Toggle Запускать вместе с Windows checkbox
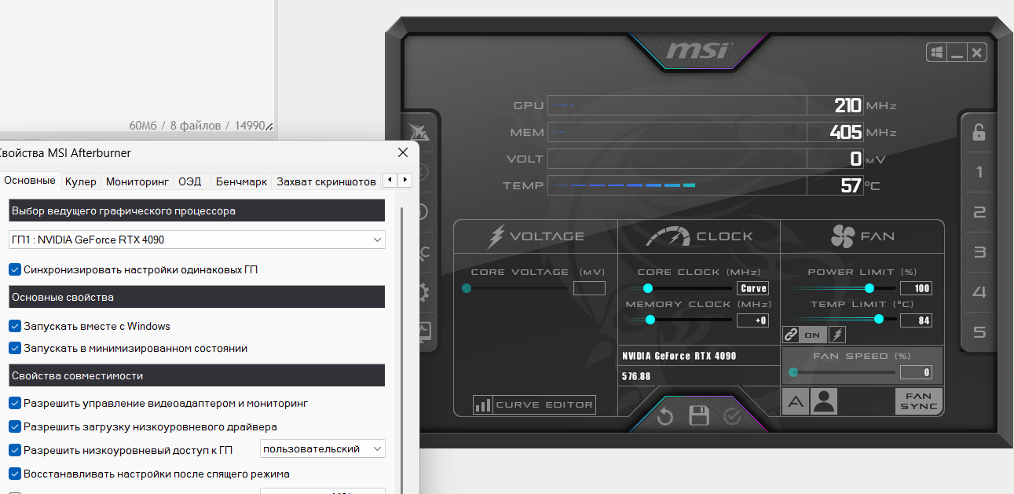Viewport: 1014px width, 494px height. click(x=15, y=326)
